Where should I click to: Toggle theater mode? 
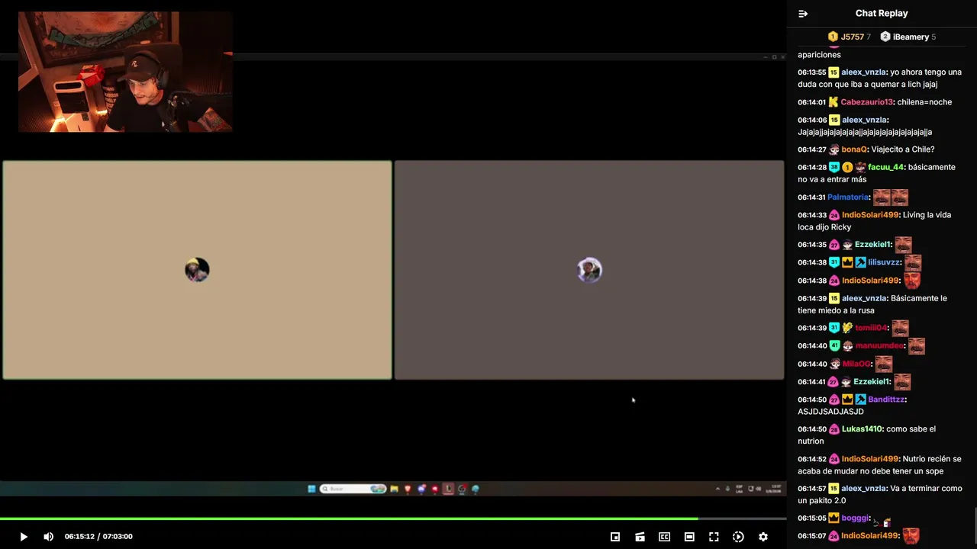pos(689,537)
